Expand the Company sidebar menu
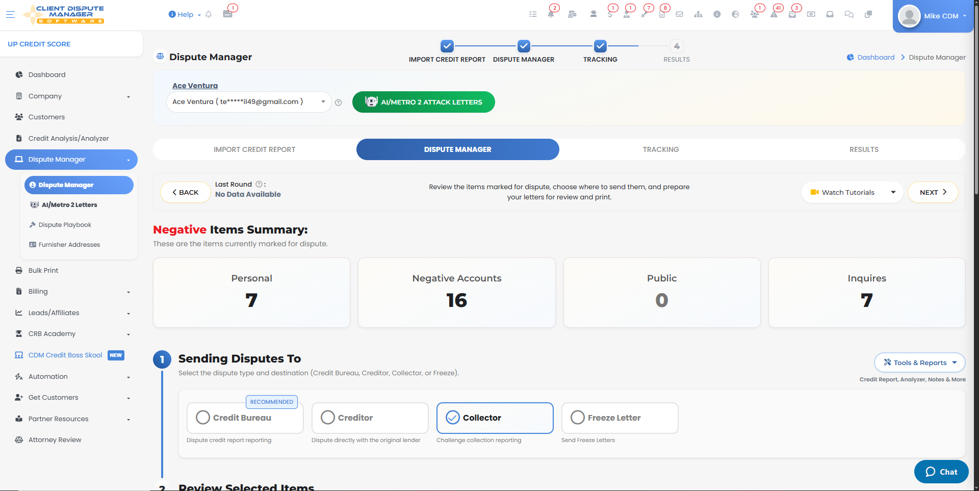 [71, 96]
